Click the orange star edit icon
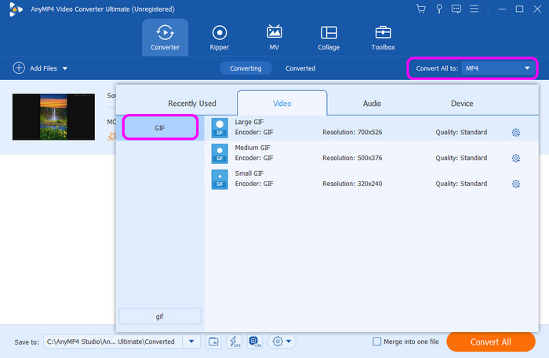 pos(111,136)
